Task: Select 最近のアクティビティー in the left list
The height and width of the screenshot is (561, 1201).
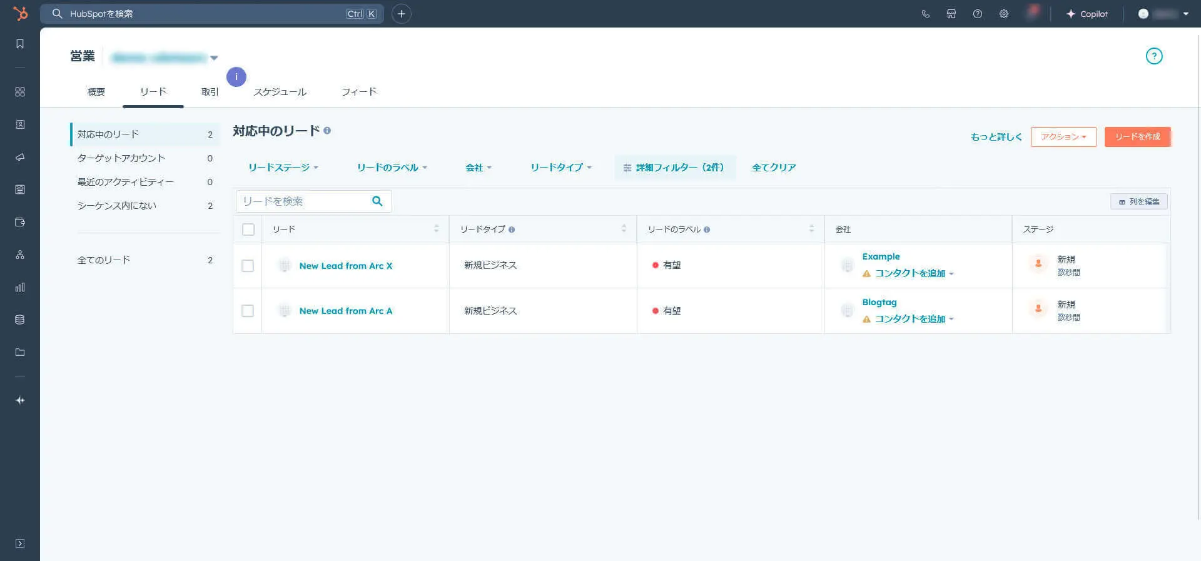Action: [x=145, y=182]
